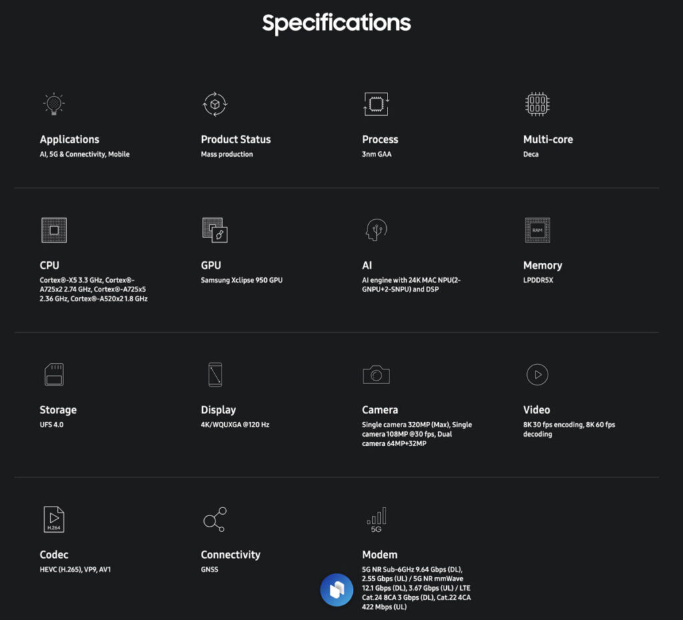Screen dimensions: 683x620
Task: Click the Connectivity share nodes icon
Action: coord(215,519)
